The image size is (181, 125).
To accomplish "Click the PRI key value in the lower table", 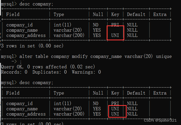I will point(115,104).
